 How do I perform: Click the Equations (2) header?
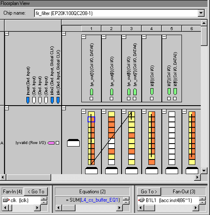[92, 192]
